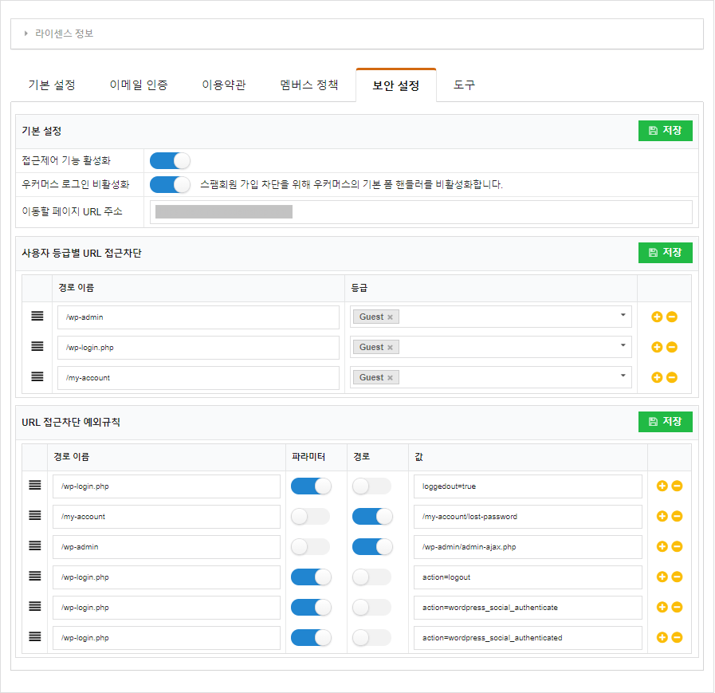Grab the drag handle of loggedout=true row
Screen dimensions: 715x693
coord(35,485)
